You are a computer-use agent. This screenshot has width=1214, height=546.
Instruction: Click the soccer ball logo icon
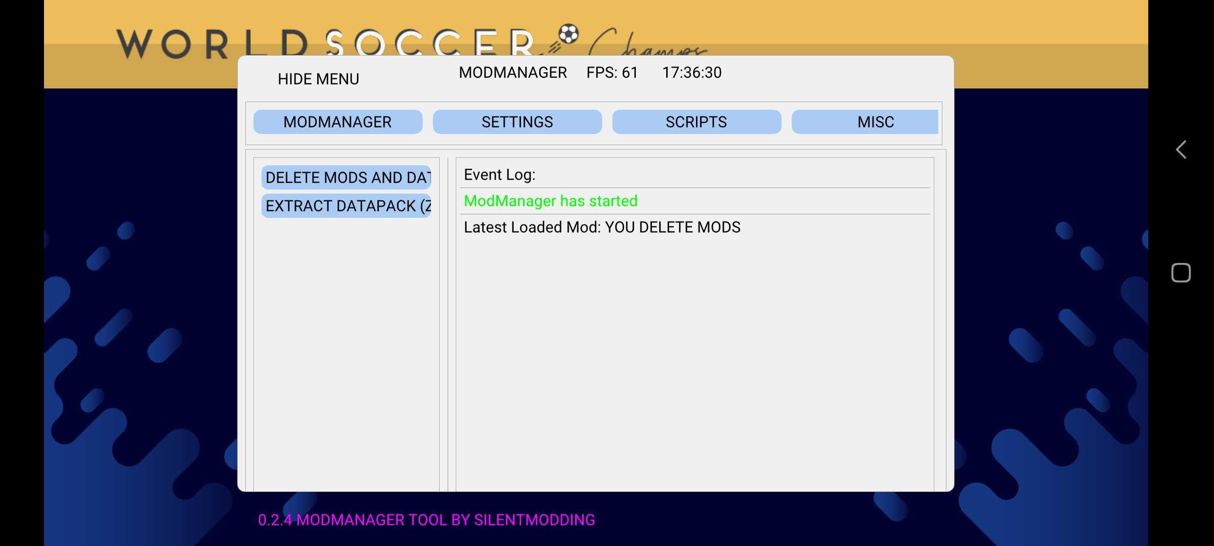coord(569,34)
